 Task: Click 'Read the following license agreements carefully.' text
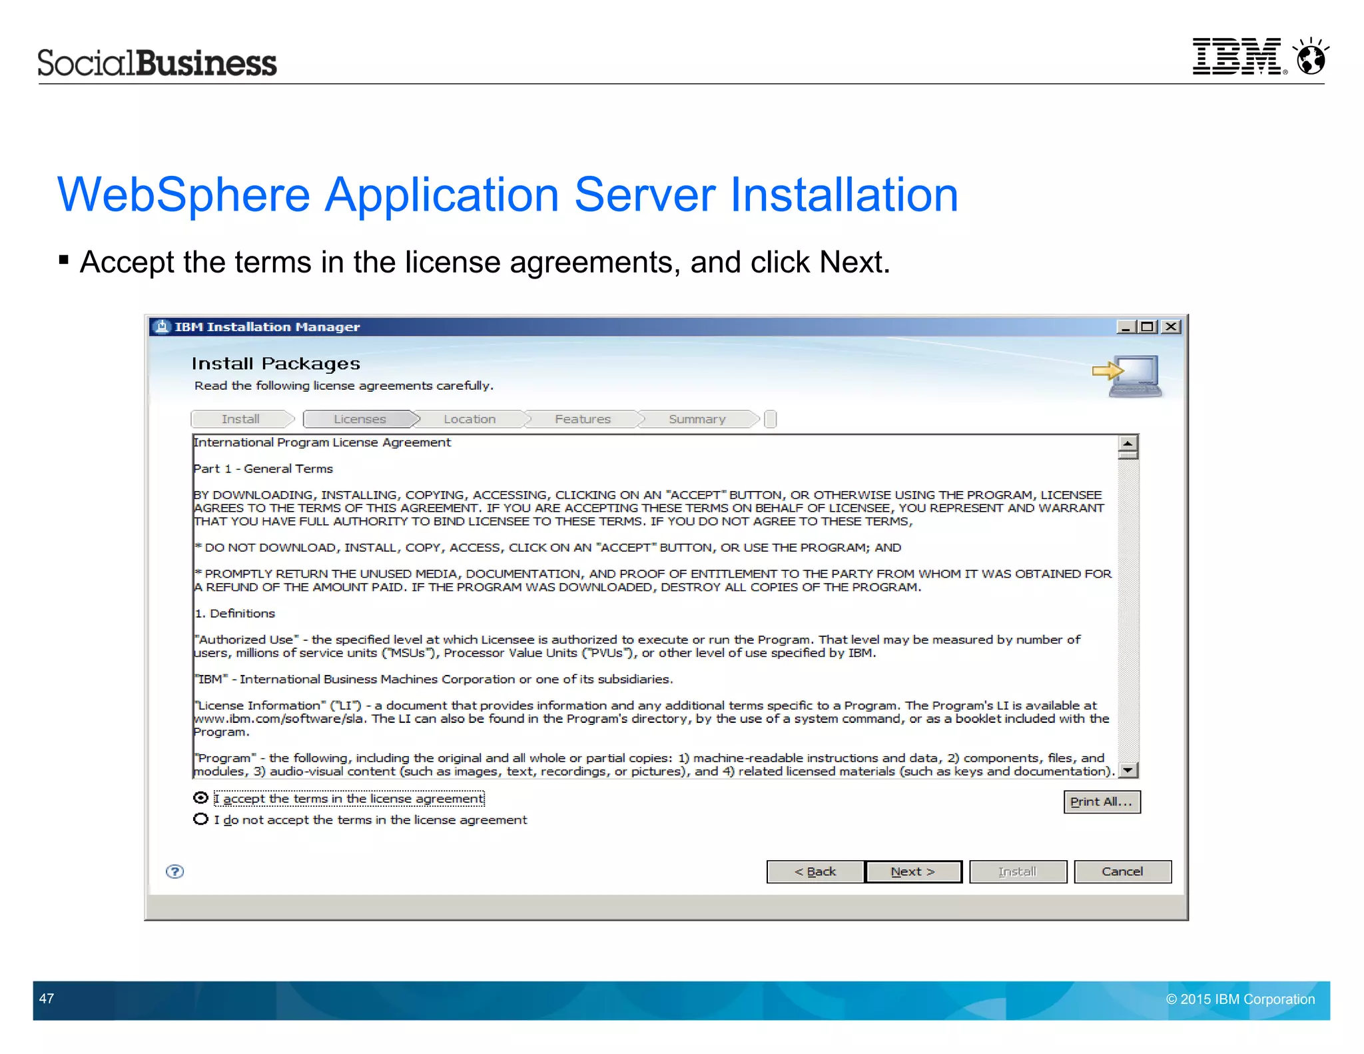344,386
